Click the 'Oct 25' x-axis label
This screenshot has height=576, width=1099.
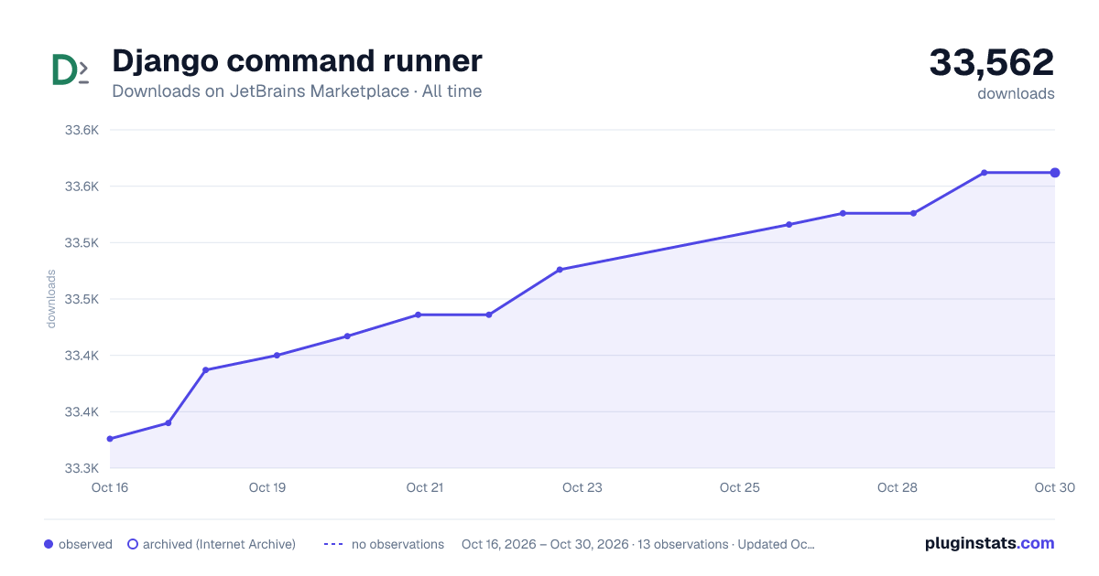pyautogui.click(x=740, y=487)
